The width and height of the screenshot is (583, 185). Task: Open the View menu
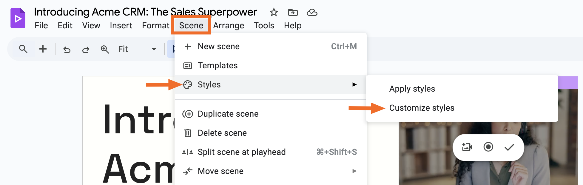pos(91,26)
